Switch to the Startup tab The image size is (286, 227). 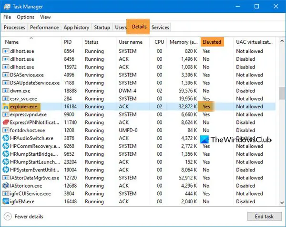[102, 28]
